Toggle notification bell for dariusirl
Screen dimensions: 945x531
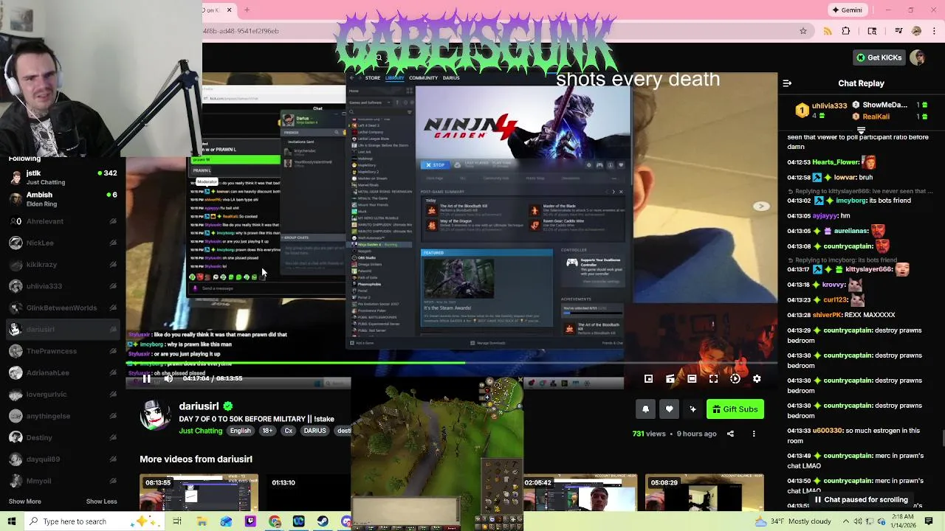pos(645,409)
